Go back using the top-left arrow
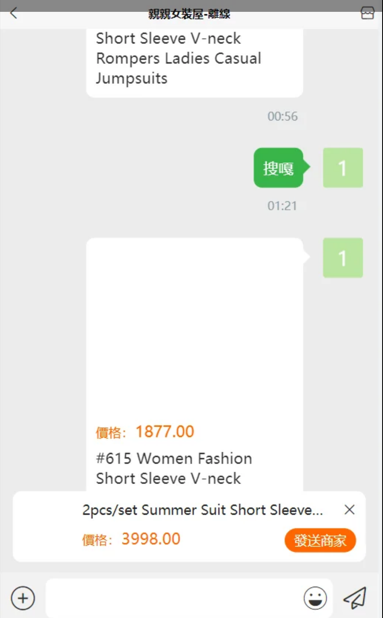This screenshot has height=618, width=383. pyautogui.click(x=13, y=13)
